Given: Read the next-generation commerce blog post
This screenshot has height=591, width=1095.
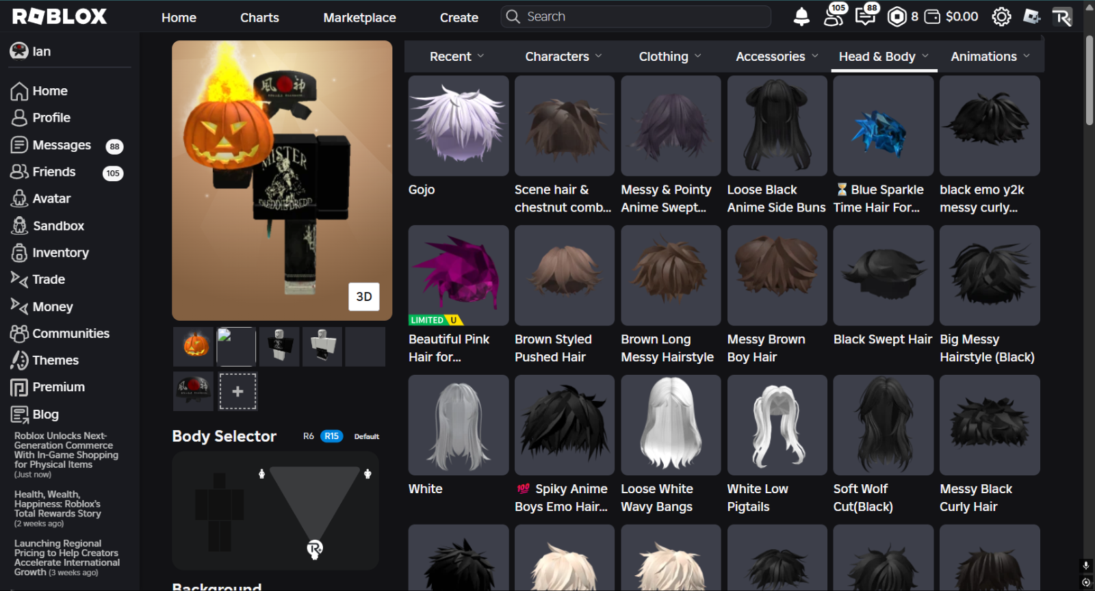Looking at the screenshot, I should (66, 455).
